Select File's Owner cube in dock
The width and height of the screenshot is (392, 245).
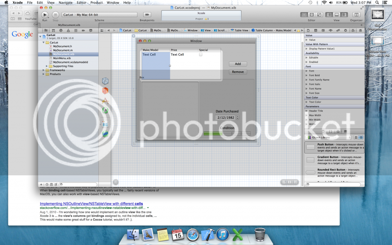point(105,81)
